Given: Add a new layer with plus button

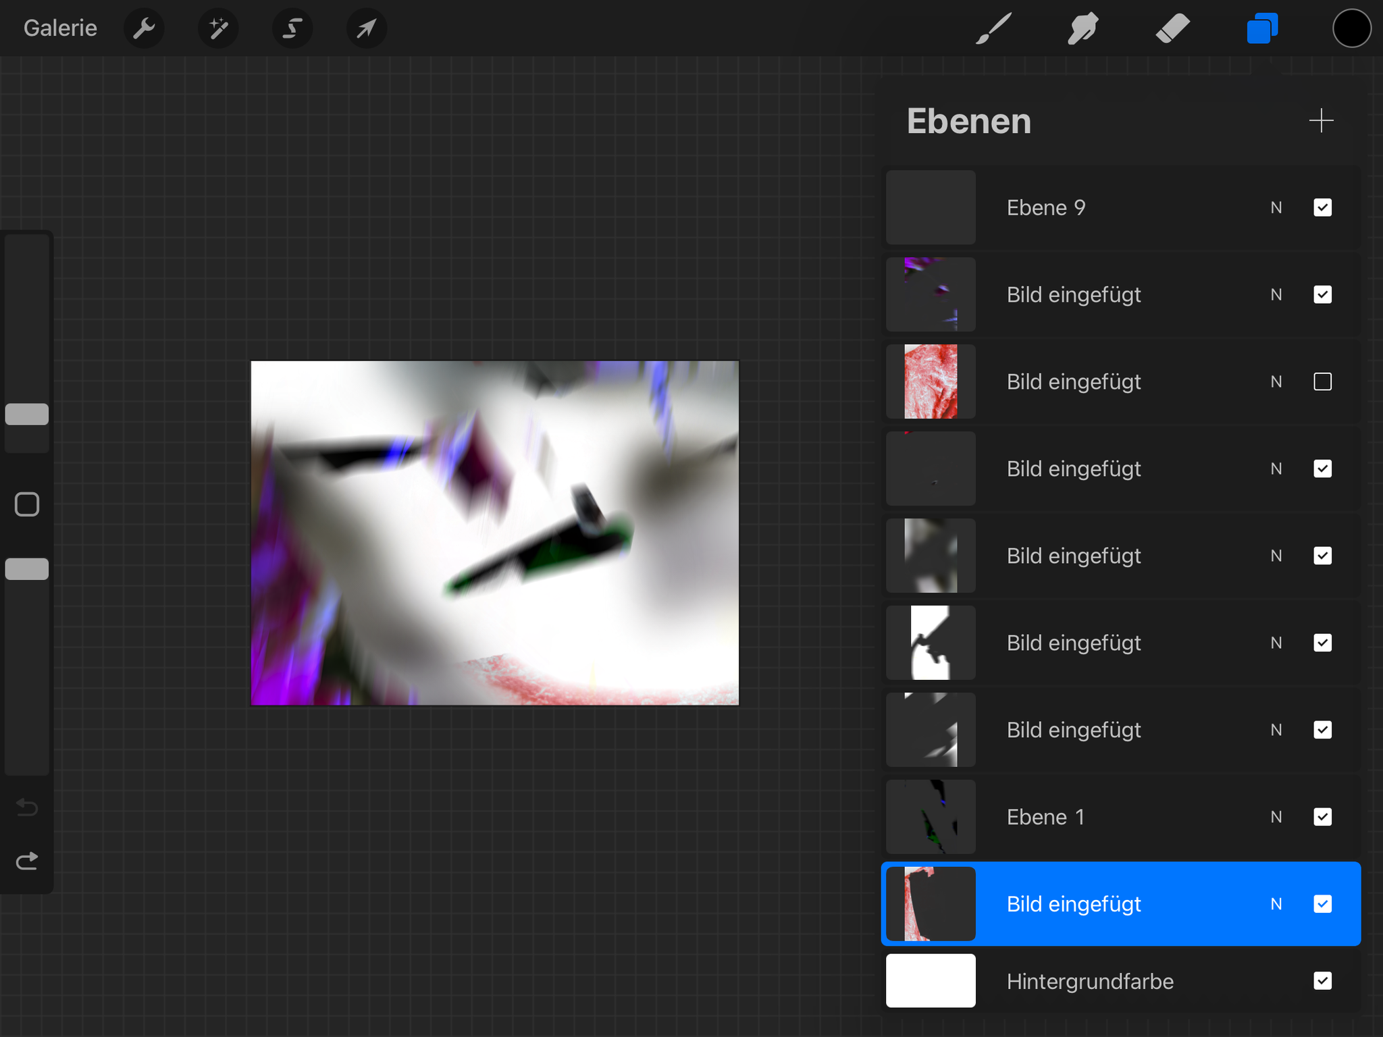Looking at the screenshot, I should tap(1321, 121).
